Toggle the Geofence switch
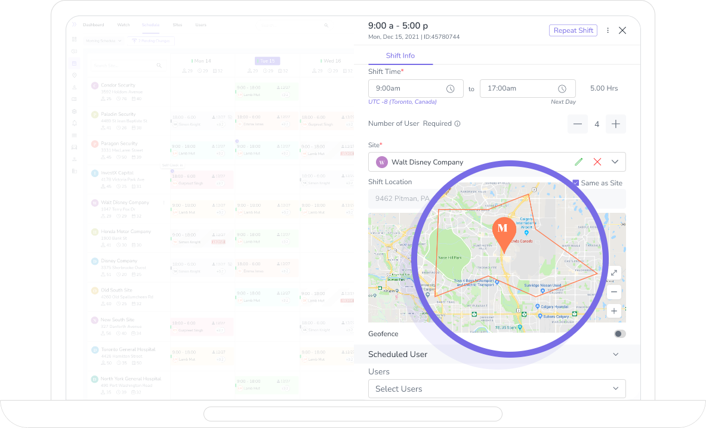 620,334
